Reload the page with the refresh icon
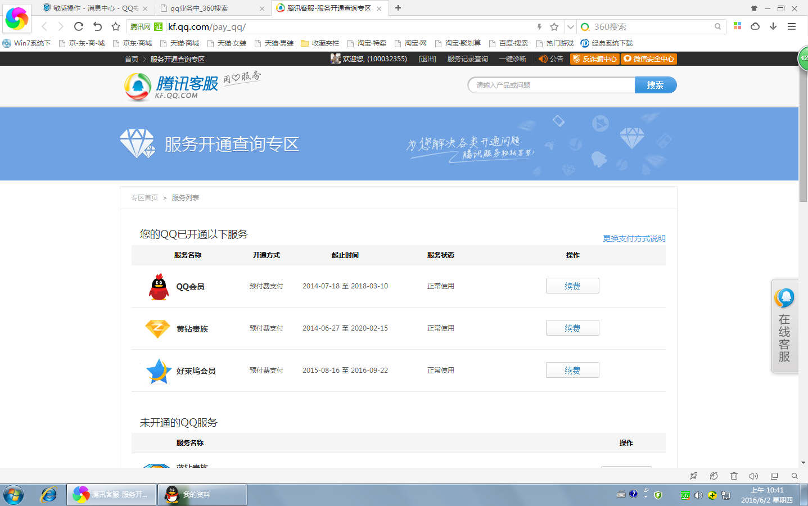The height and width of the screenshot is (506, 808). click(79, 26)
